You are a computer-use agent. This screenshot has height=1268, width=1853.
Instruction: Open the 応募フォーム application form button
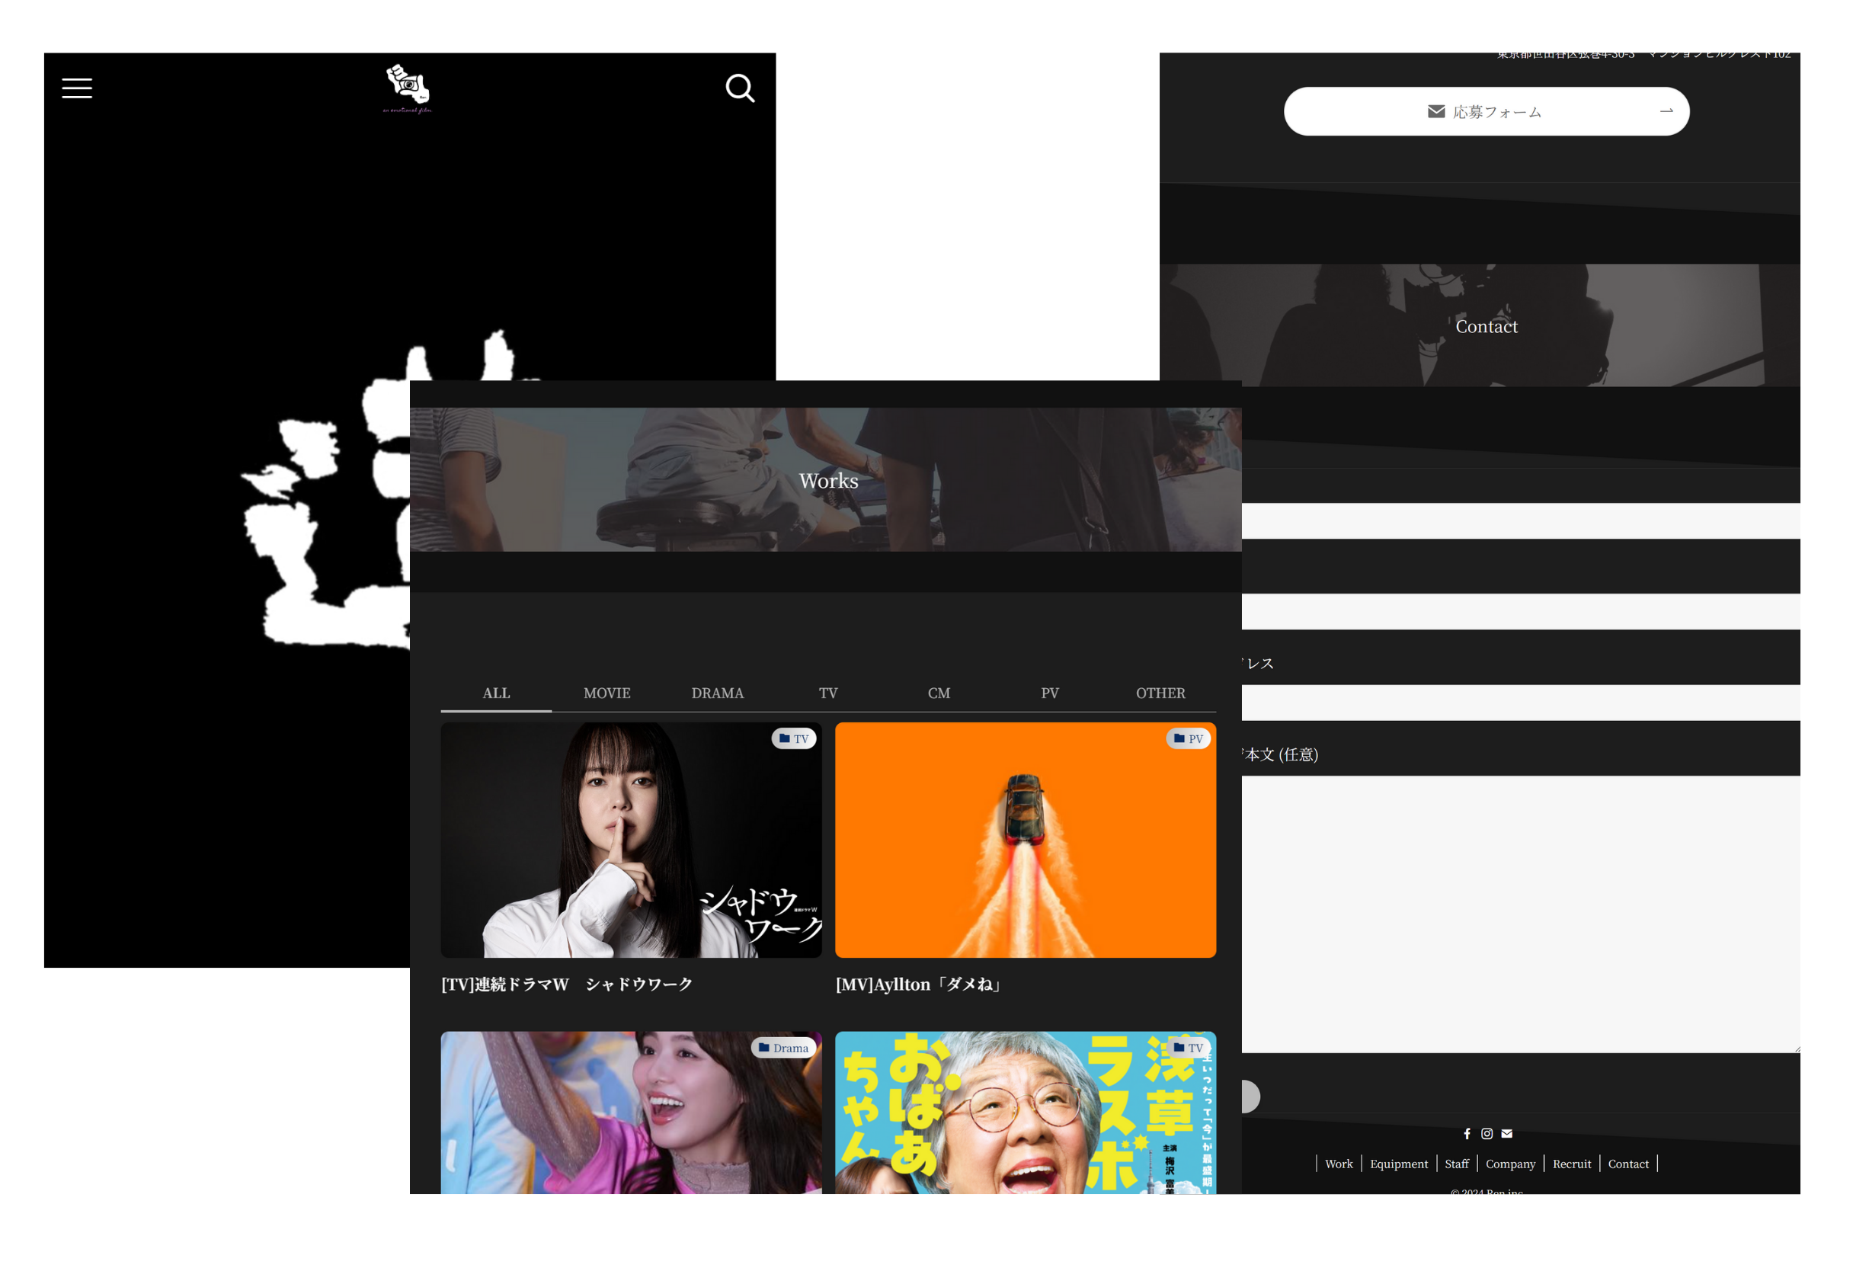pos(1485,112)
